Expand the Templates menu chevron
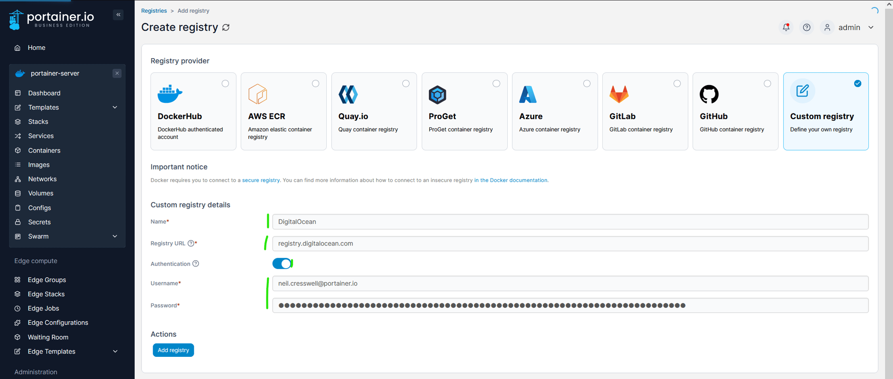Screen dimensions: 893x379 tap(115, 107)
